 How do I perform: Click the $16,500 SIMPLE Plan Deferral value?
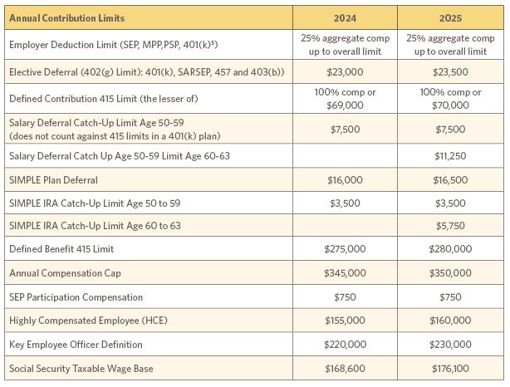(450, 179)
